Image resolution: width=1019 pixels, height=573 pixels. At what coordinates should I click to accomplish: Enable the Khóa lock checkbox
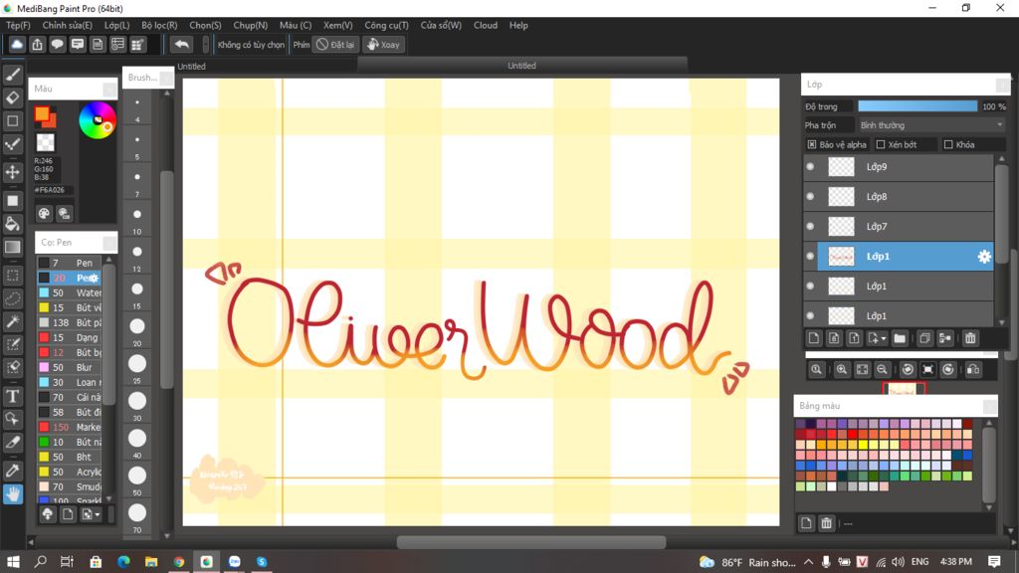(x=948, y=144)
